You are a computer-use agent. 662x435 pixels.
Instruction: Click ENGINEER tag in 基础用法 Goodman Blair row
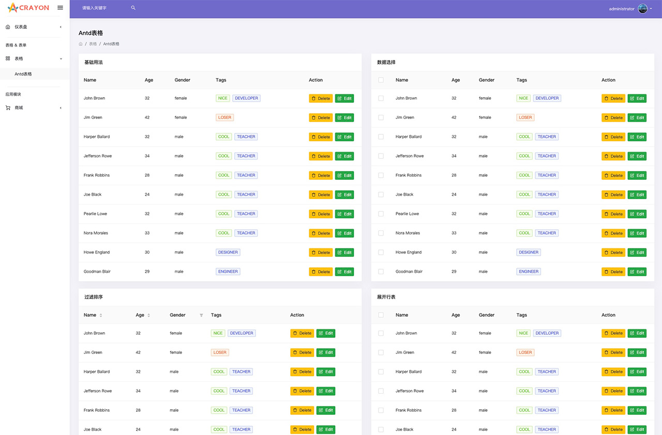228,272
